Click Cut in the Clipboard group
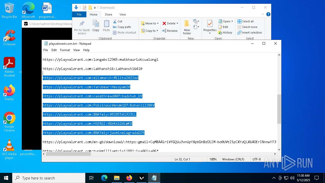Viewport: 325px width, 183px height. click(x=118, y=21)
